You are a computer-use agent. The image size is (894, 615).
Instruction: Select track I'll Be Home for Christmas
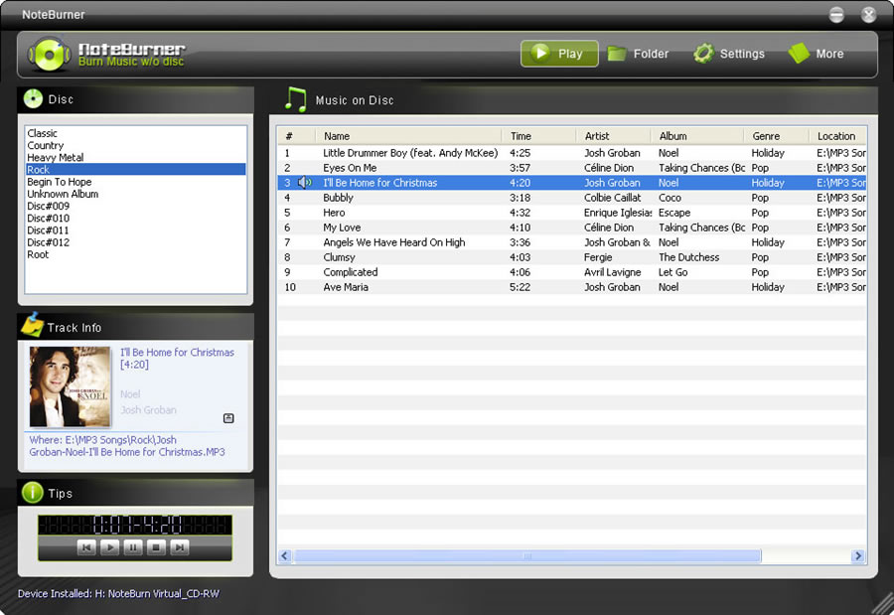tap(572, 183)
